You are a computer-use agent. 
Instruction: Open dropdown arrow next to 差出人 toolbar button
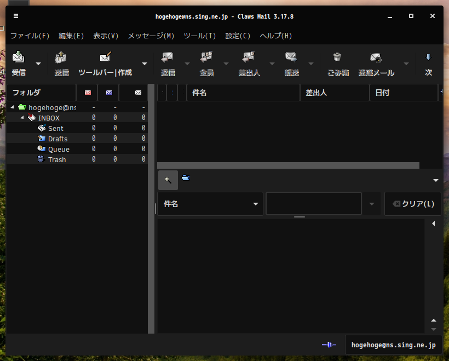click(x=272, y=64)
